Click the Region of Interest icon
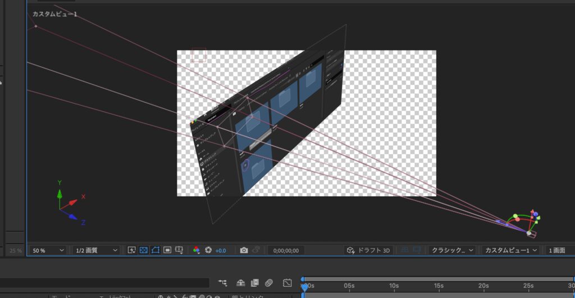This screenshot has width=575, height=298. pyautogui.click(x=167, y=250)
